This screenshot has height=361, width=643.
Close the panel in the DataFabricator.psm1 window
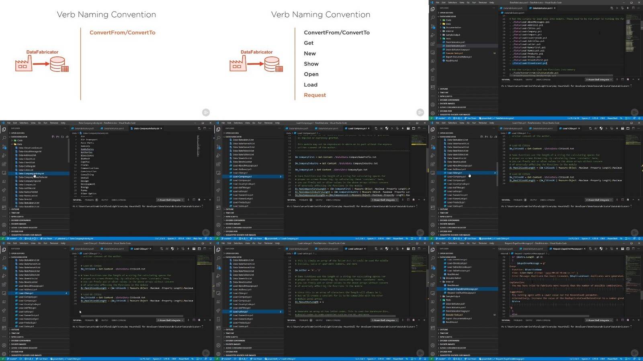click(639, 80)
